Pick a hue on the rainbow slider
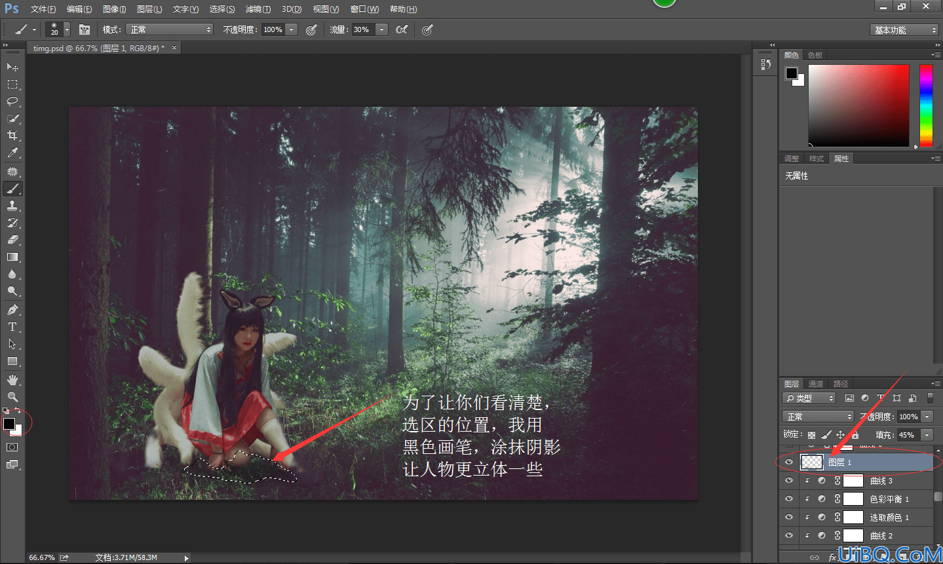The image size is (943, 564). click(x=926, y=105)
